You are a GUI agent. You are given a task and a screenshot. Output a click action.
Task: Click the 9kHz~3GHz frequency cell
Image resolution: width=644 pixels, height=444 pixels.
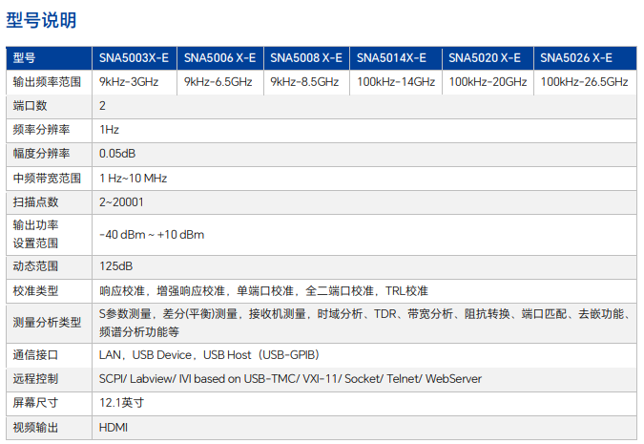click(x=129, y=82)
